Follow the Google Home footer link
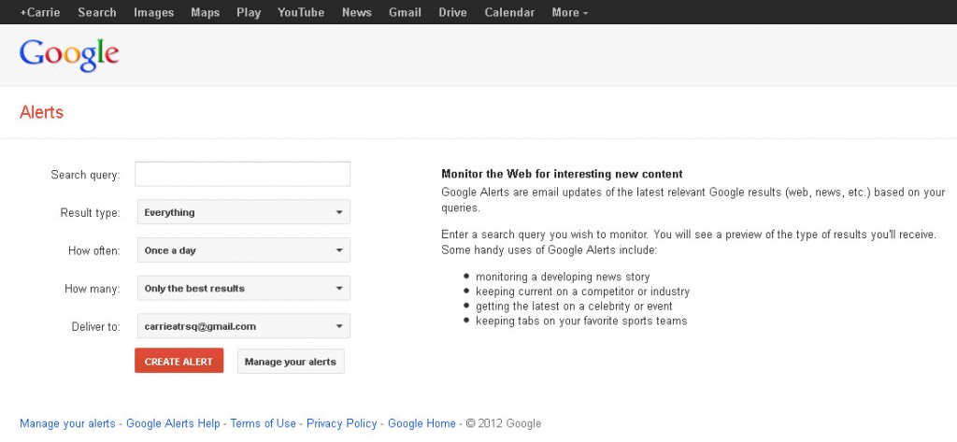Screen dimensions: 957x442 pos(421,423)
